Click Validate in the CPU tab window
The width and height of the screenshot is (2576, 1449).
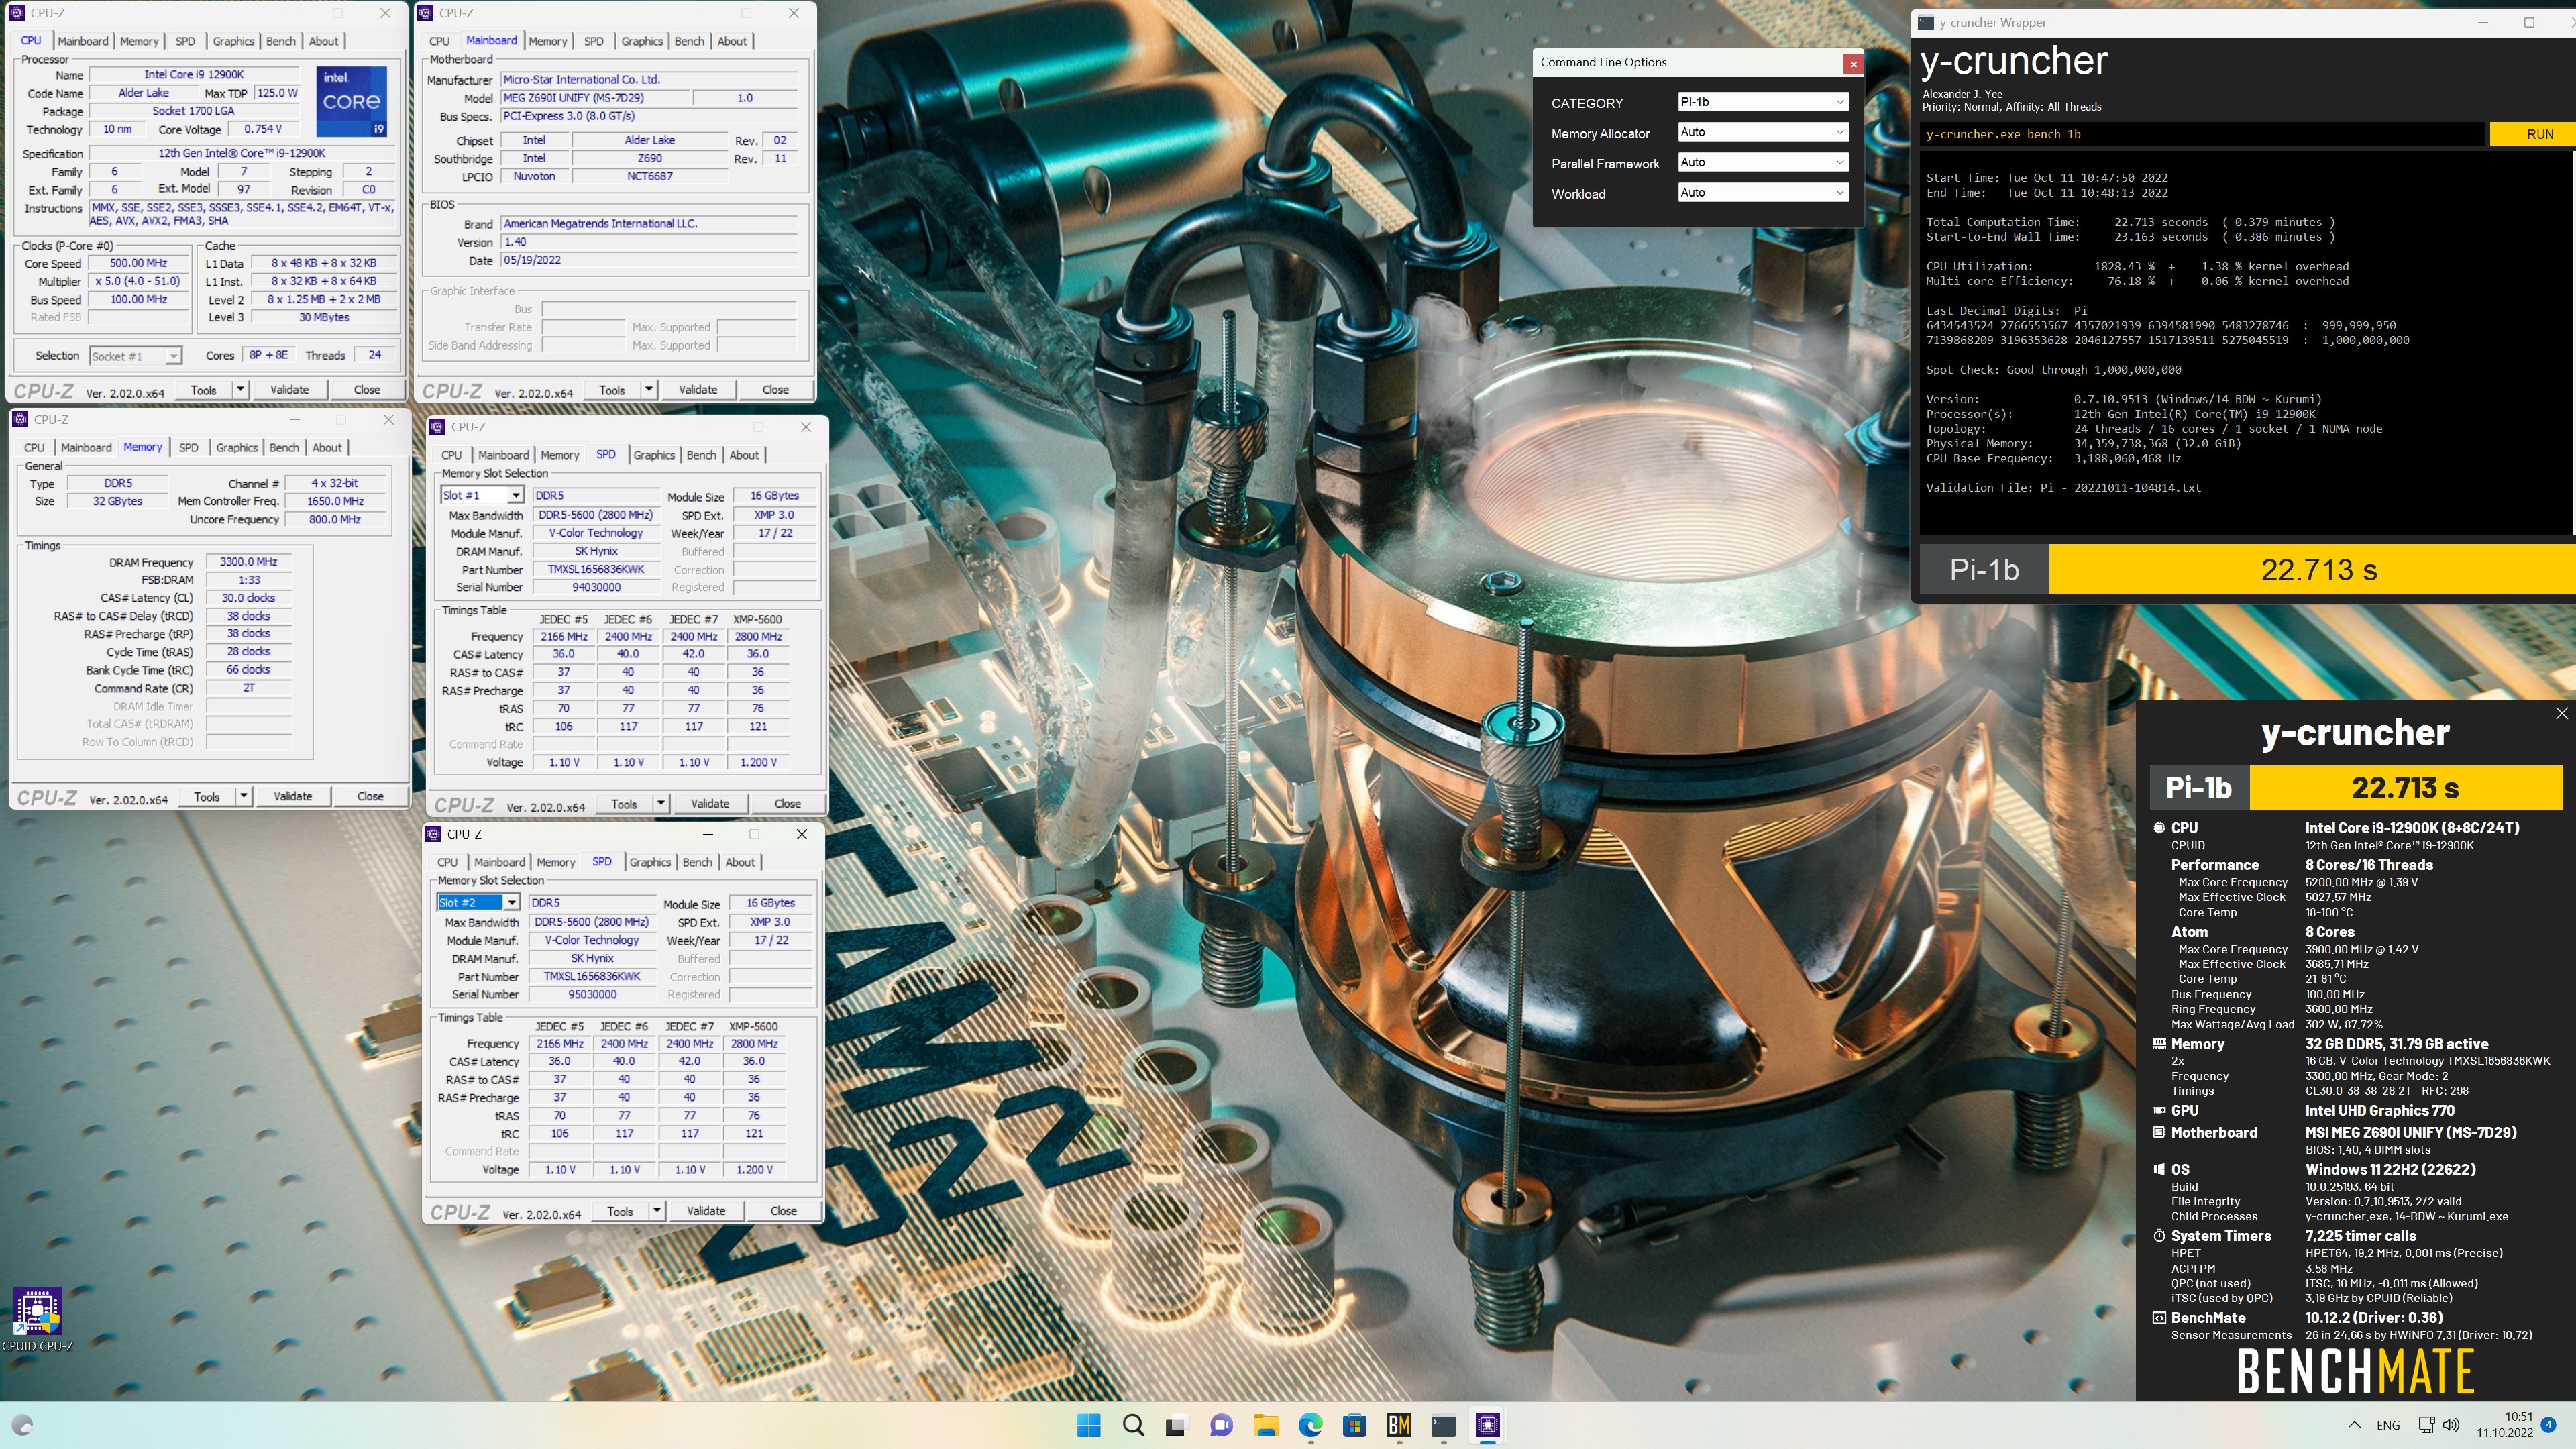click(x=290, y=389)
